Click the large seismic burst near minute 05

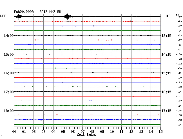click(x=68, y=17)
